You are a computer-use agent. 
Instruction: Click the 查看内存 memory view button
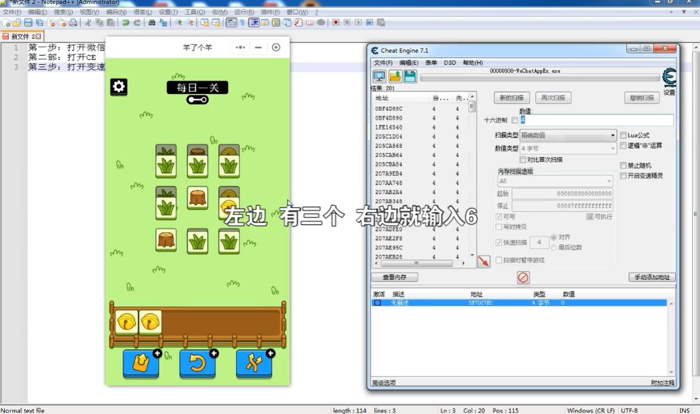[x=395, y=277]
